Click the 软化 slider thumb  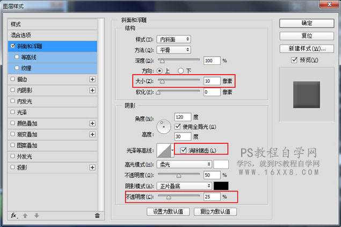158,92
